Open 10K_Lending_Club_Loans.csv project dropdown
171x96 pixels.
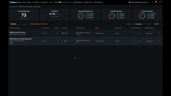[139, 2]
